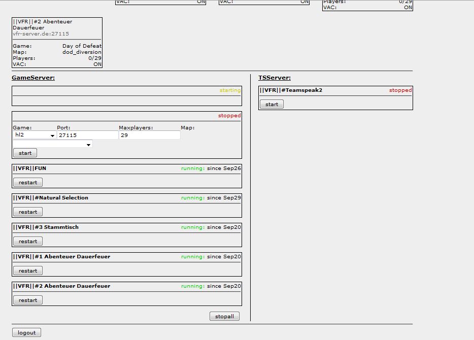Open the Game dropdown showing hl2
474x340 pixels.
[34, 135]
